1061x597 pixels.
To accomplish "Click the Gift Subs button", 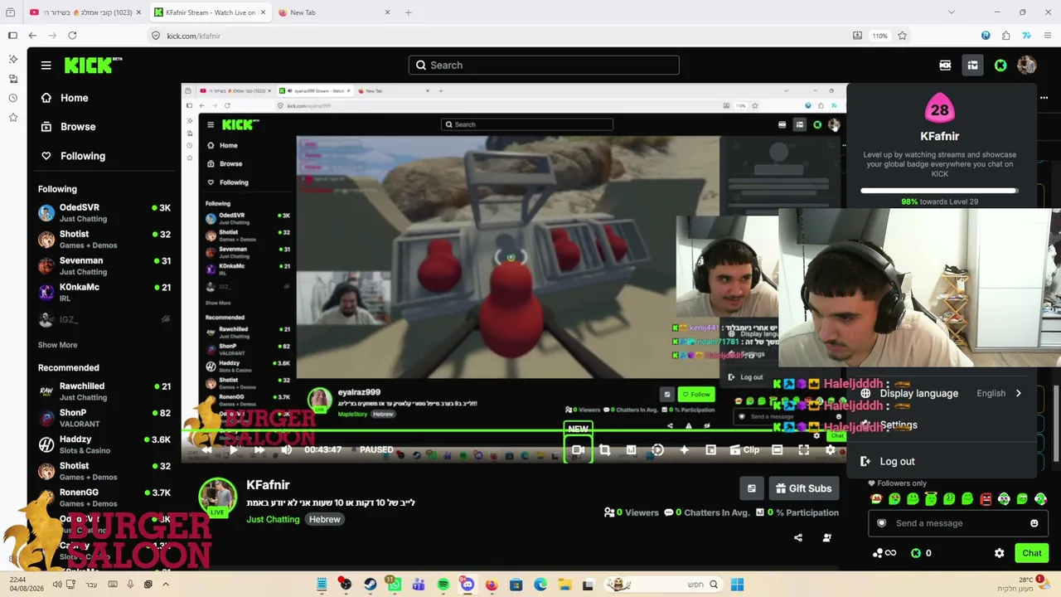I will click(804, 488).
